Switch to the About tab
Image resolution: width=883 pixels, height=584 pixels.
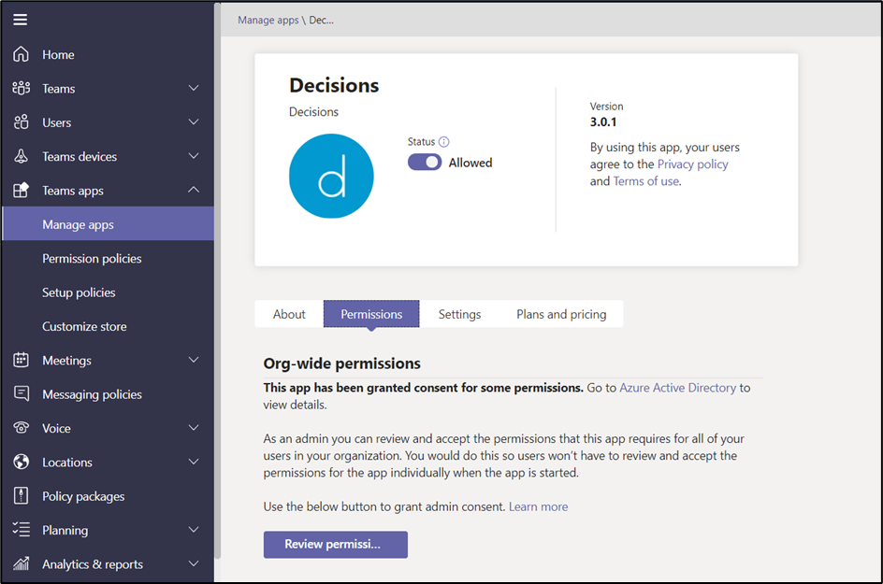(289, 314)
